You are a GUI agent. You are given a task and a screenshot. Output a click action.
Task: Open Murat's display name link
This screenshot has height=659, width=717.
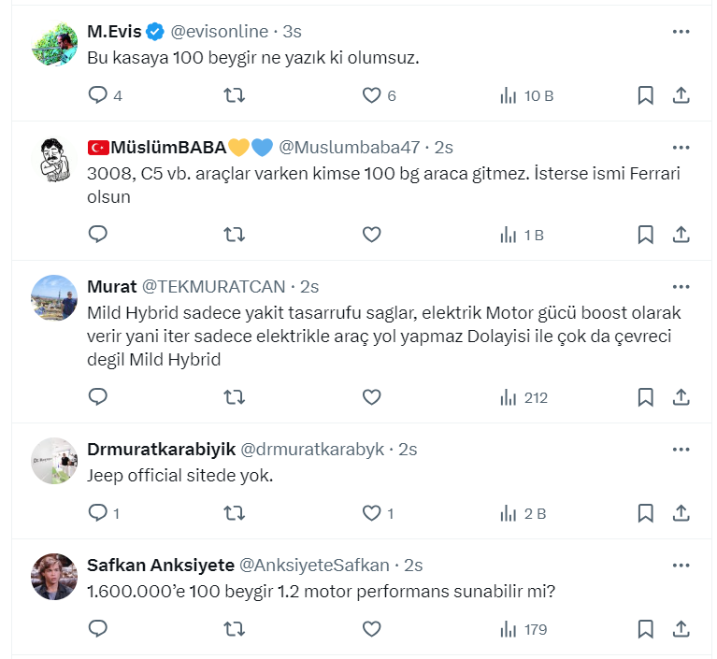(111, 286)
